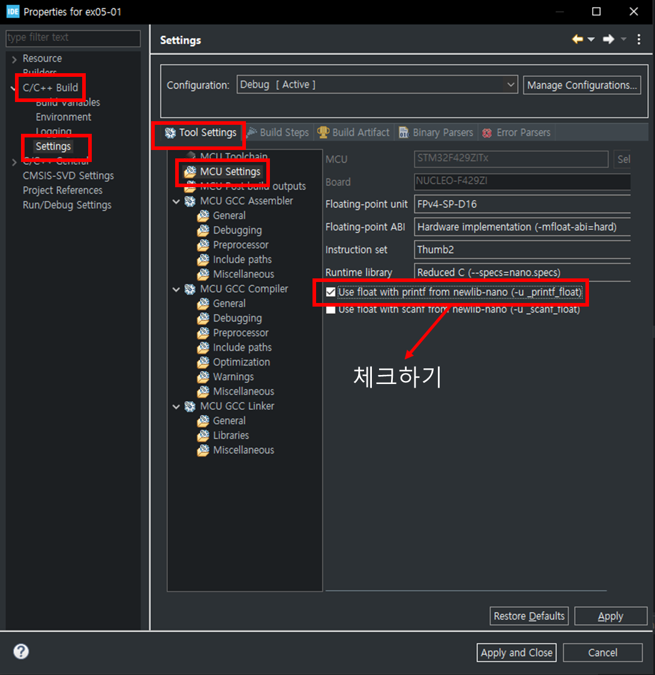Screen dimensions: 655x675
Task: Collapse the MCU GCC Assembler tree node
Action: tap(176, 201)
